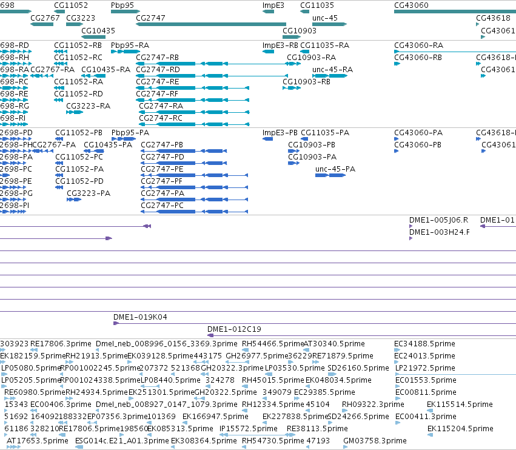Open EST IP15572.5prime
516x450 pixels.
(x=257, y=435)
